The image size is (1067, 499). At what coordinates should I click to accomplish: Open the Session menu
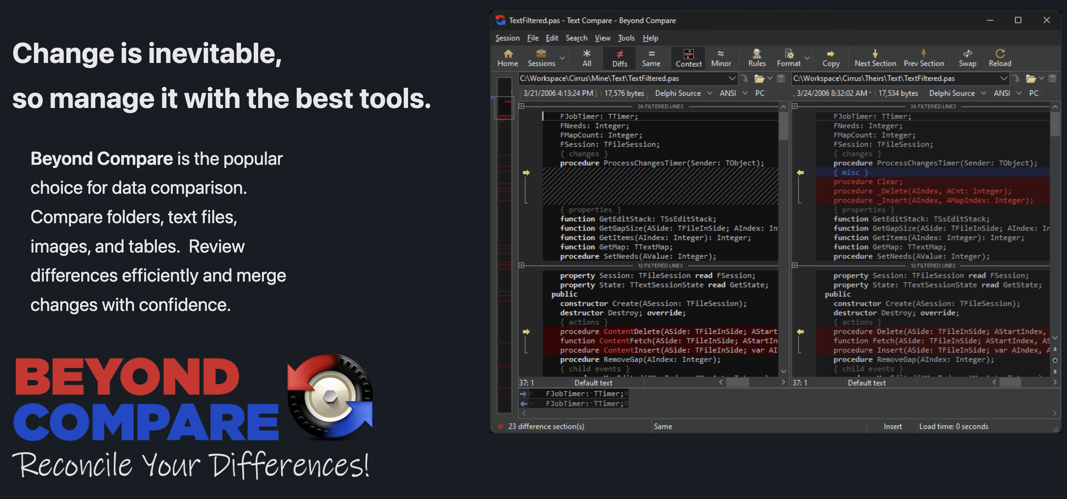point(507,38)
